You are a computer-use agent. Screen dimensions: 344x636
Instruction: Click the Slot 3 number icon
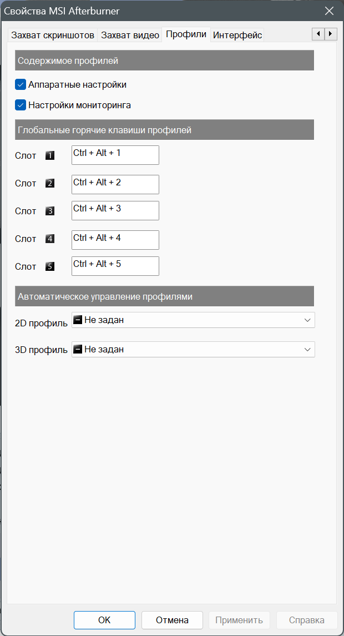tap(50, 211)
